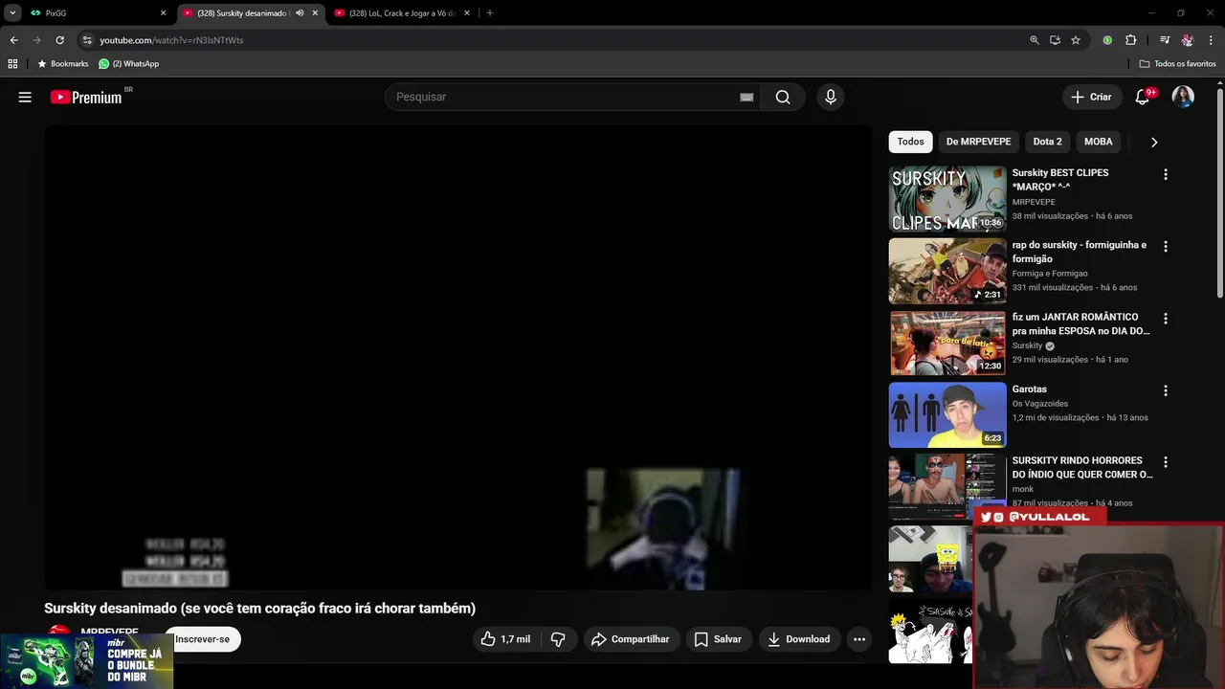The image size is (1225, 689).
Task: Subscribe with the Inscrever-se button
Action: [202, 639]
